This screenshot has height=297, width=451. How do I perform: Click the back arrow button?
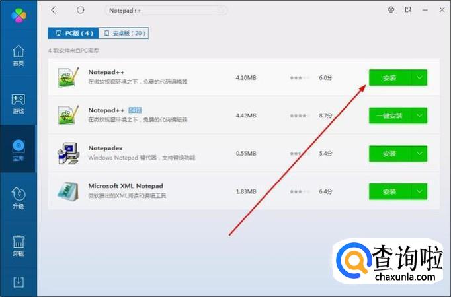tap(53, 10)
